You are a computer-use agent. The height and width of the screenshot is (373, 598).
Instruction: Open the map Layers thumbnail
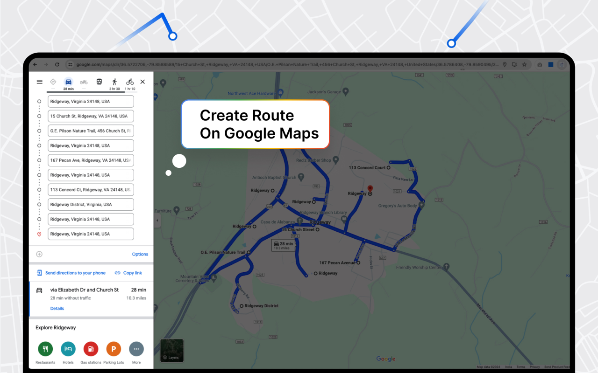tap(172, 351)
